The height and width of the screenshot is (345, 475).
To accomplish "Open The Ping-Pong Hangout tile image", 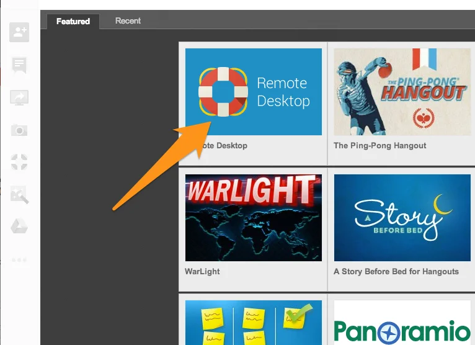I will pos(402,92).
